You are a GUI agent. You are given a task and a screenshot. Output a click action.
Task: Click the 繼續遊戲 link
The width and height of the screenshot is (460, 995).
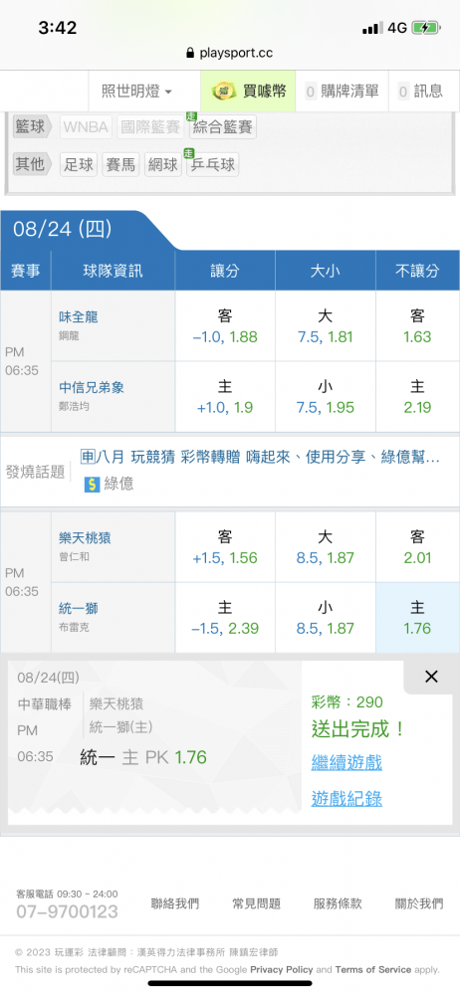(346, 762)
